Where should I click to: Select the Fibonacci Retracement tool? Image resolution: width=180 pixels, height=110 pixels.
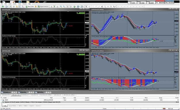(x=105, y=7)
